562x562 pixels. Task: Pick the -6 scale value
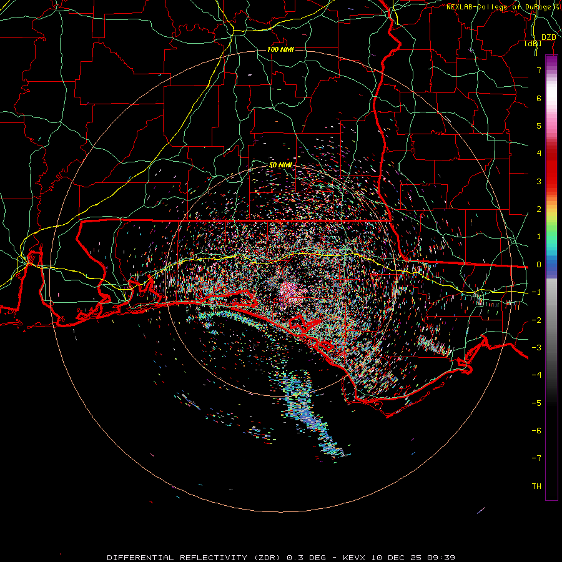click(x=536, y=431)
